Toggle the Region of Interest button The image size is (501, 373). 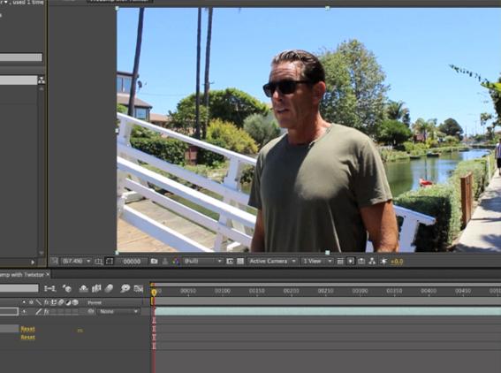[x=230, y=262]
